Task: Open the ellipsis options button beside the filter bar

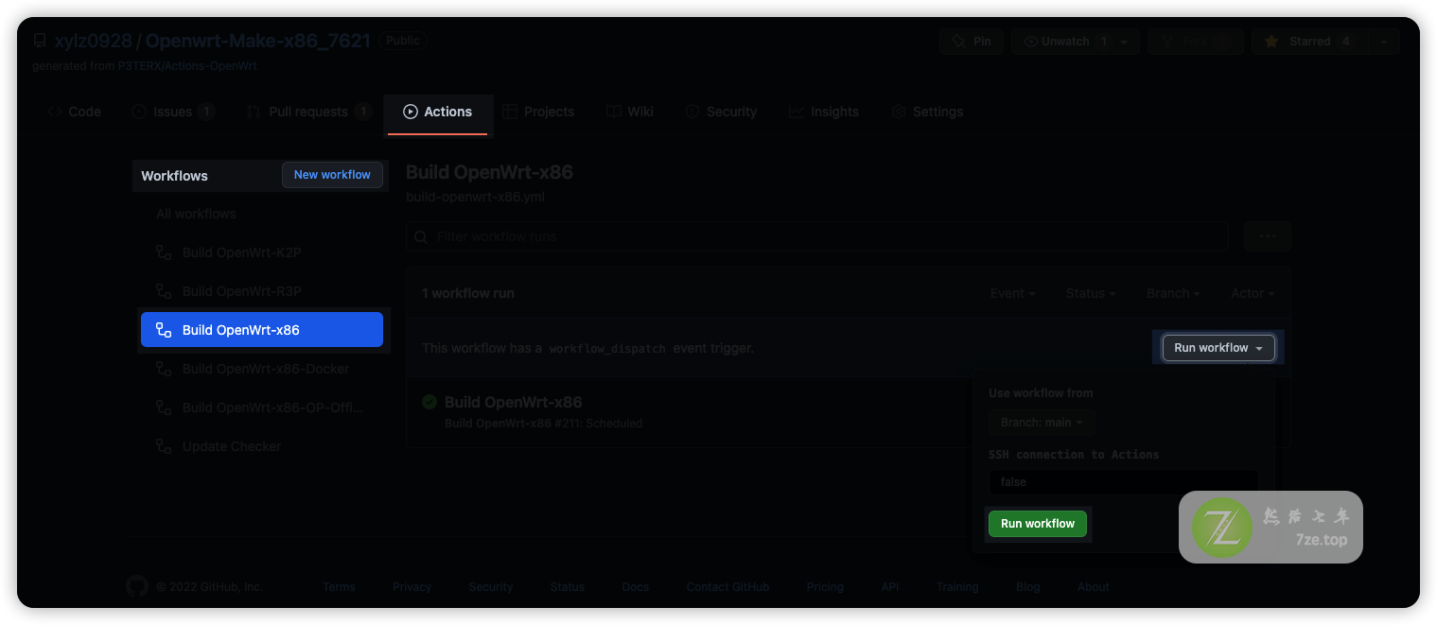Action: click(x=1267, y=236)
